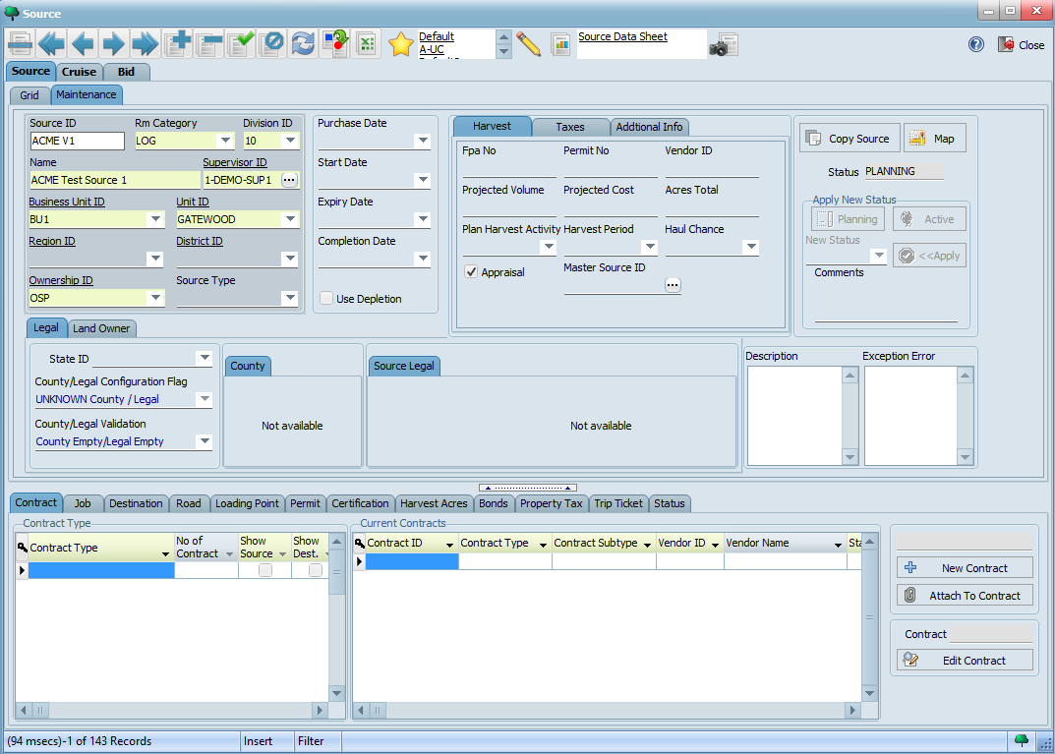
Task: Toggle Show Source checkbox in contract type row
Action: (265, 570)
